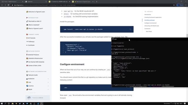
Task: Open the Windows Start menu
Action: coord(2,104)
